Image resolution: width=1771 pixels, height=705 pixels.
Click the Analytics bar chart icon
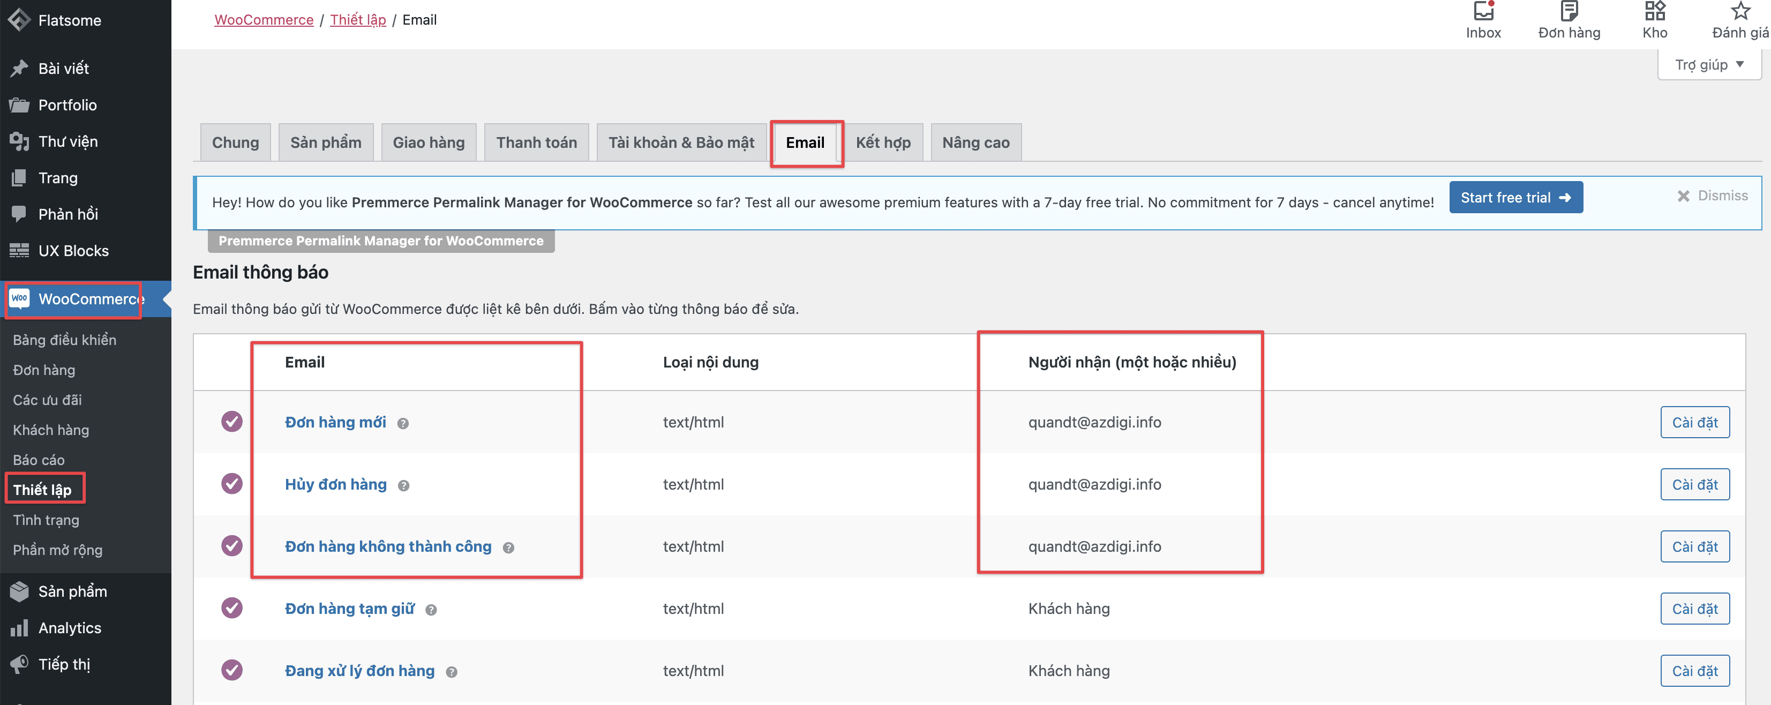coord(19,627)
